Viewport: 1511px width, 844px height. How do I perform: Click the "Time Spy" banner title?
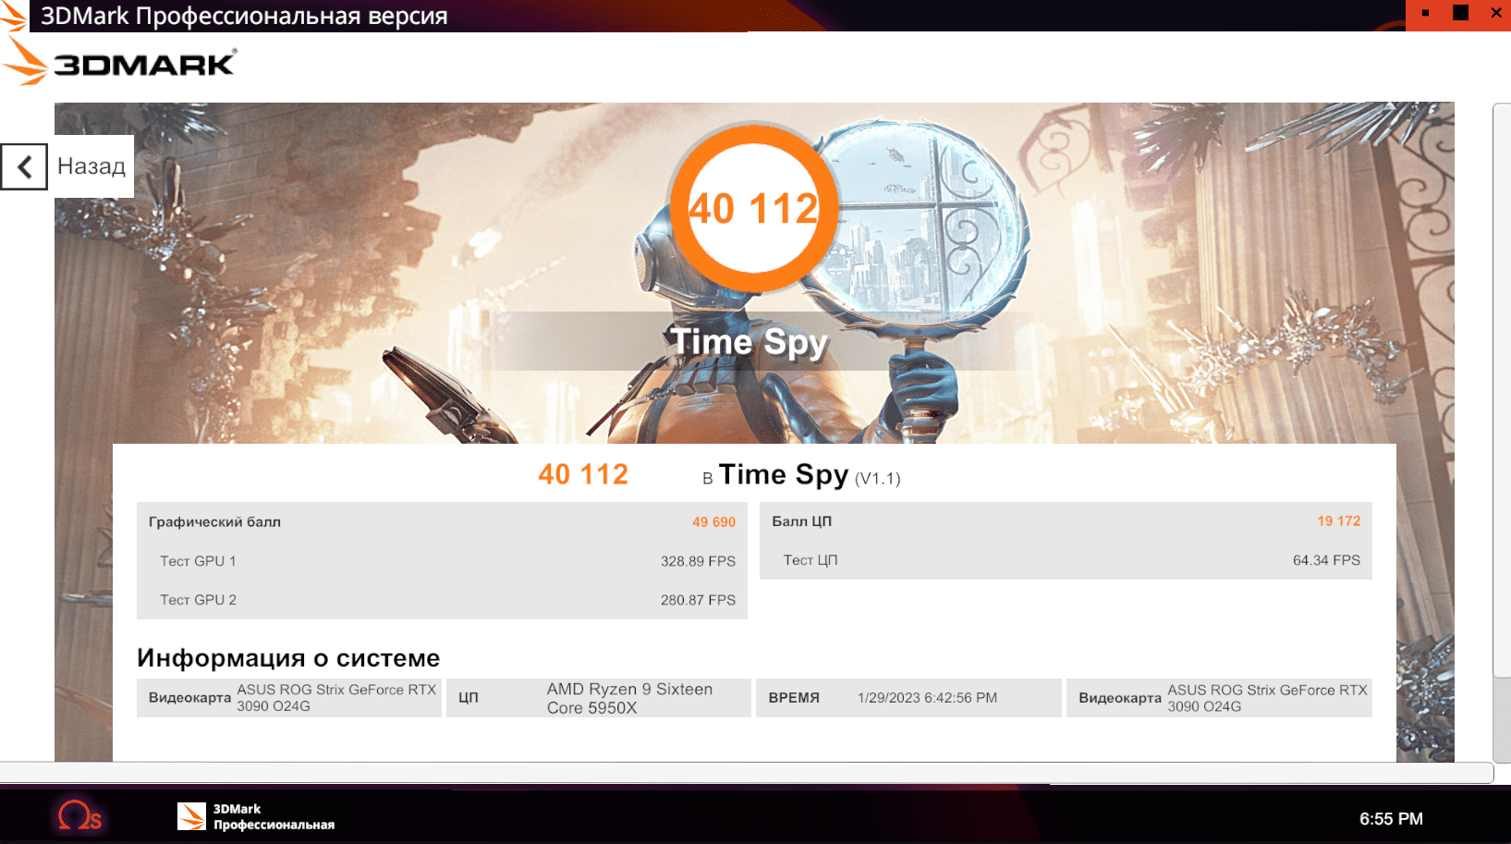coord(749,342)
